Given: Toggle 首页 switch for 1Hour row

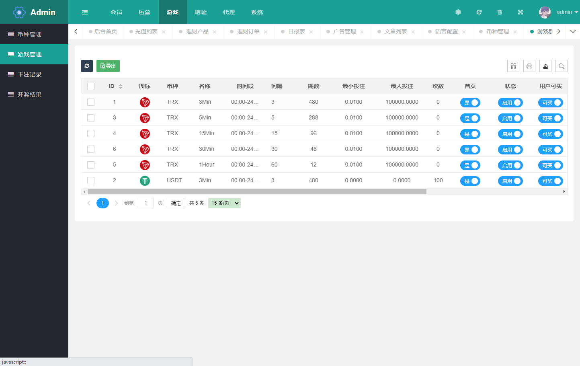Looking at the screenshot, I should [x=470, y=165].
